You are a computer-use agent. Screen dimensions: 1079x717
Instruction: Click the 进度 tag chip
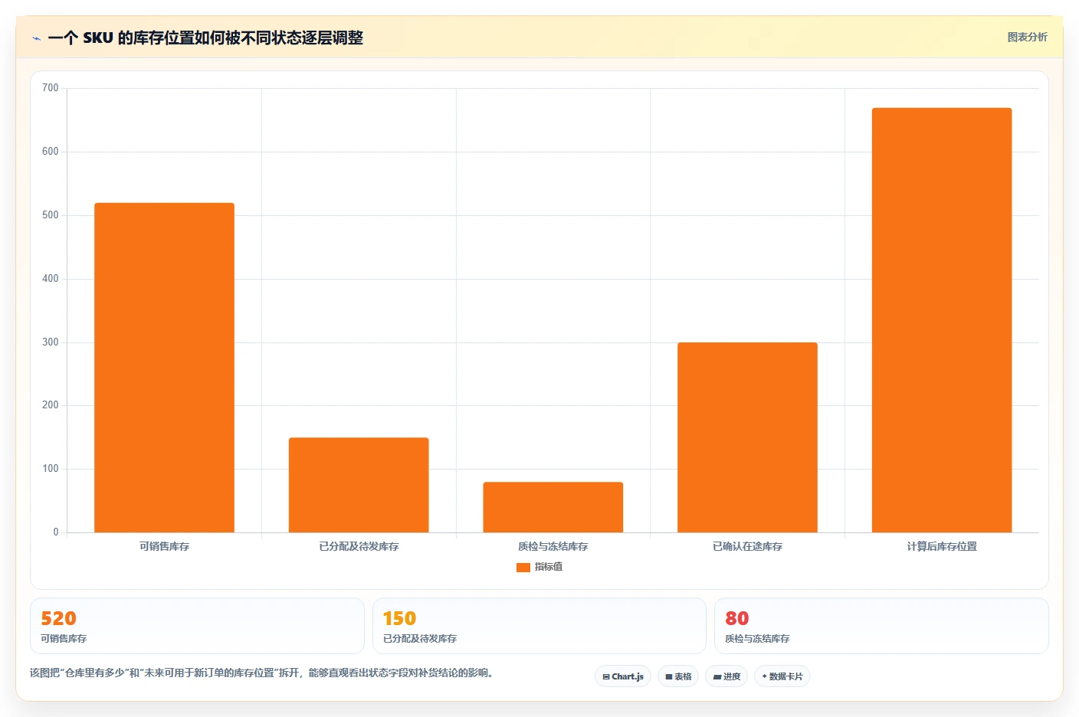tap(726, 676)
